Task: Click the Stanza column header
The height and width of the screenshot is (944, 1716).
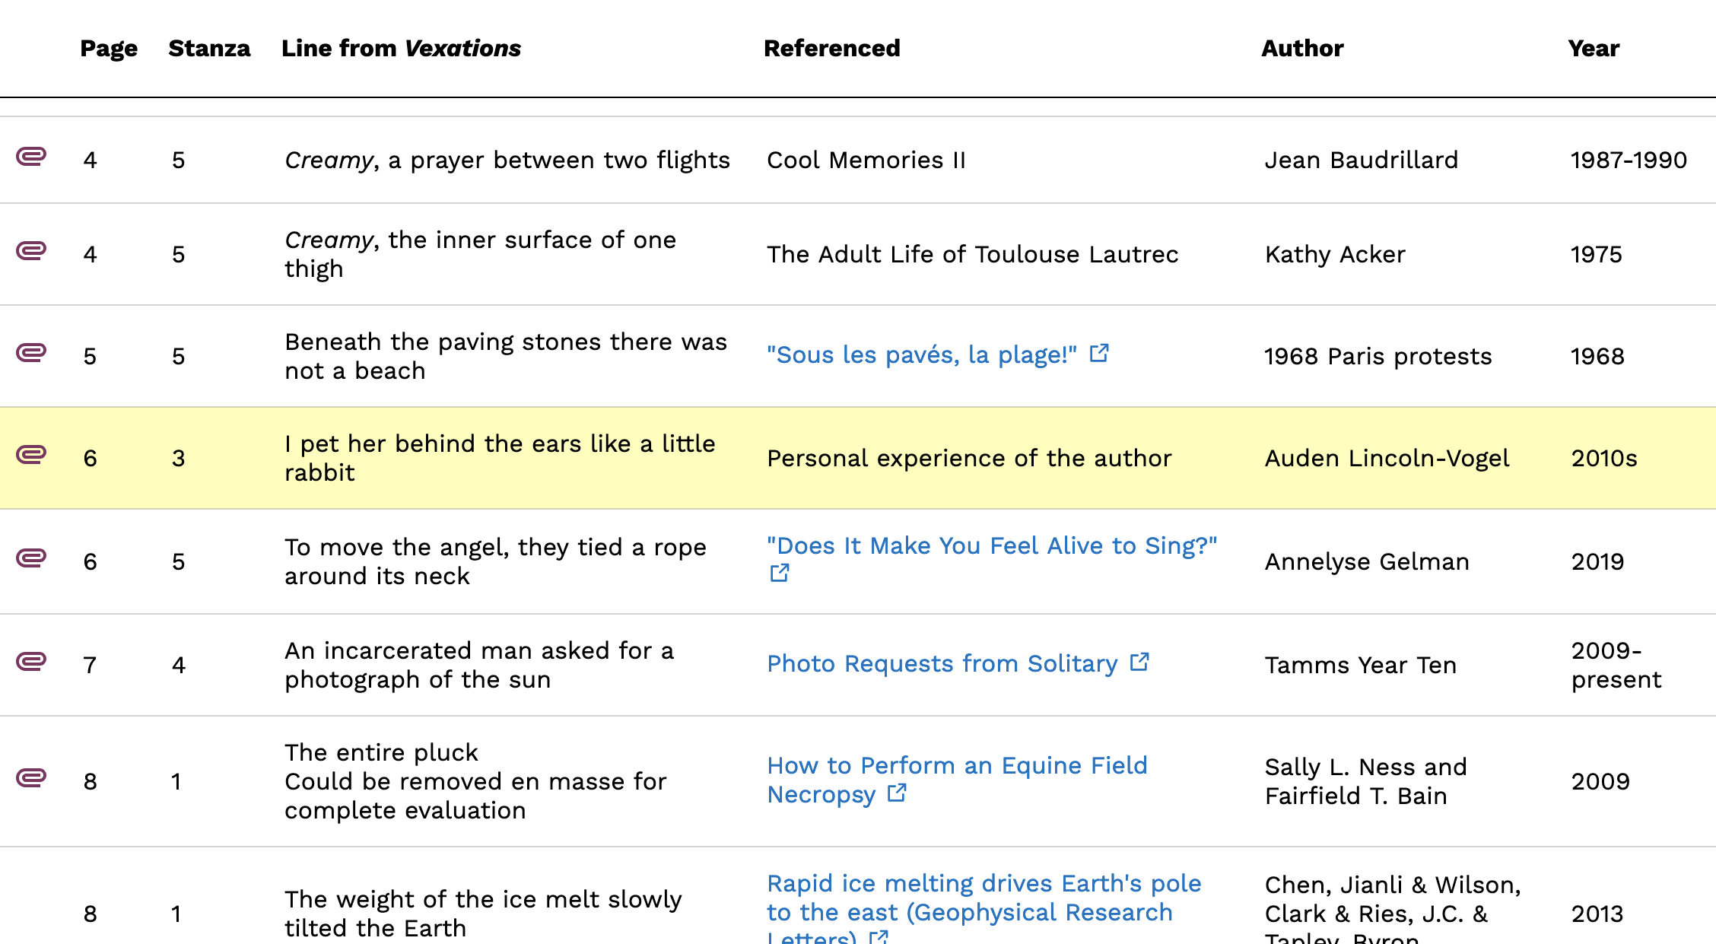Action: coord(209,49)
